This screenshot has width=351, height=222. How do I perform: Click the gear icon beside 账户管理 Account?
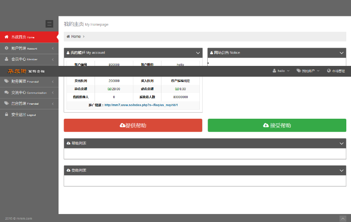coord(7,48)
